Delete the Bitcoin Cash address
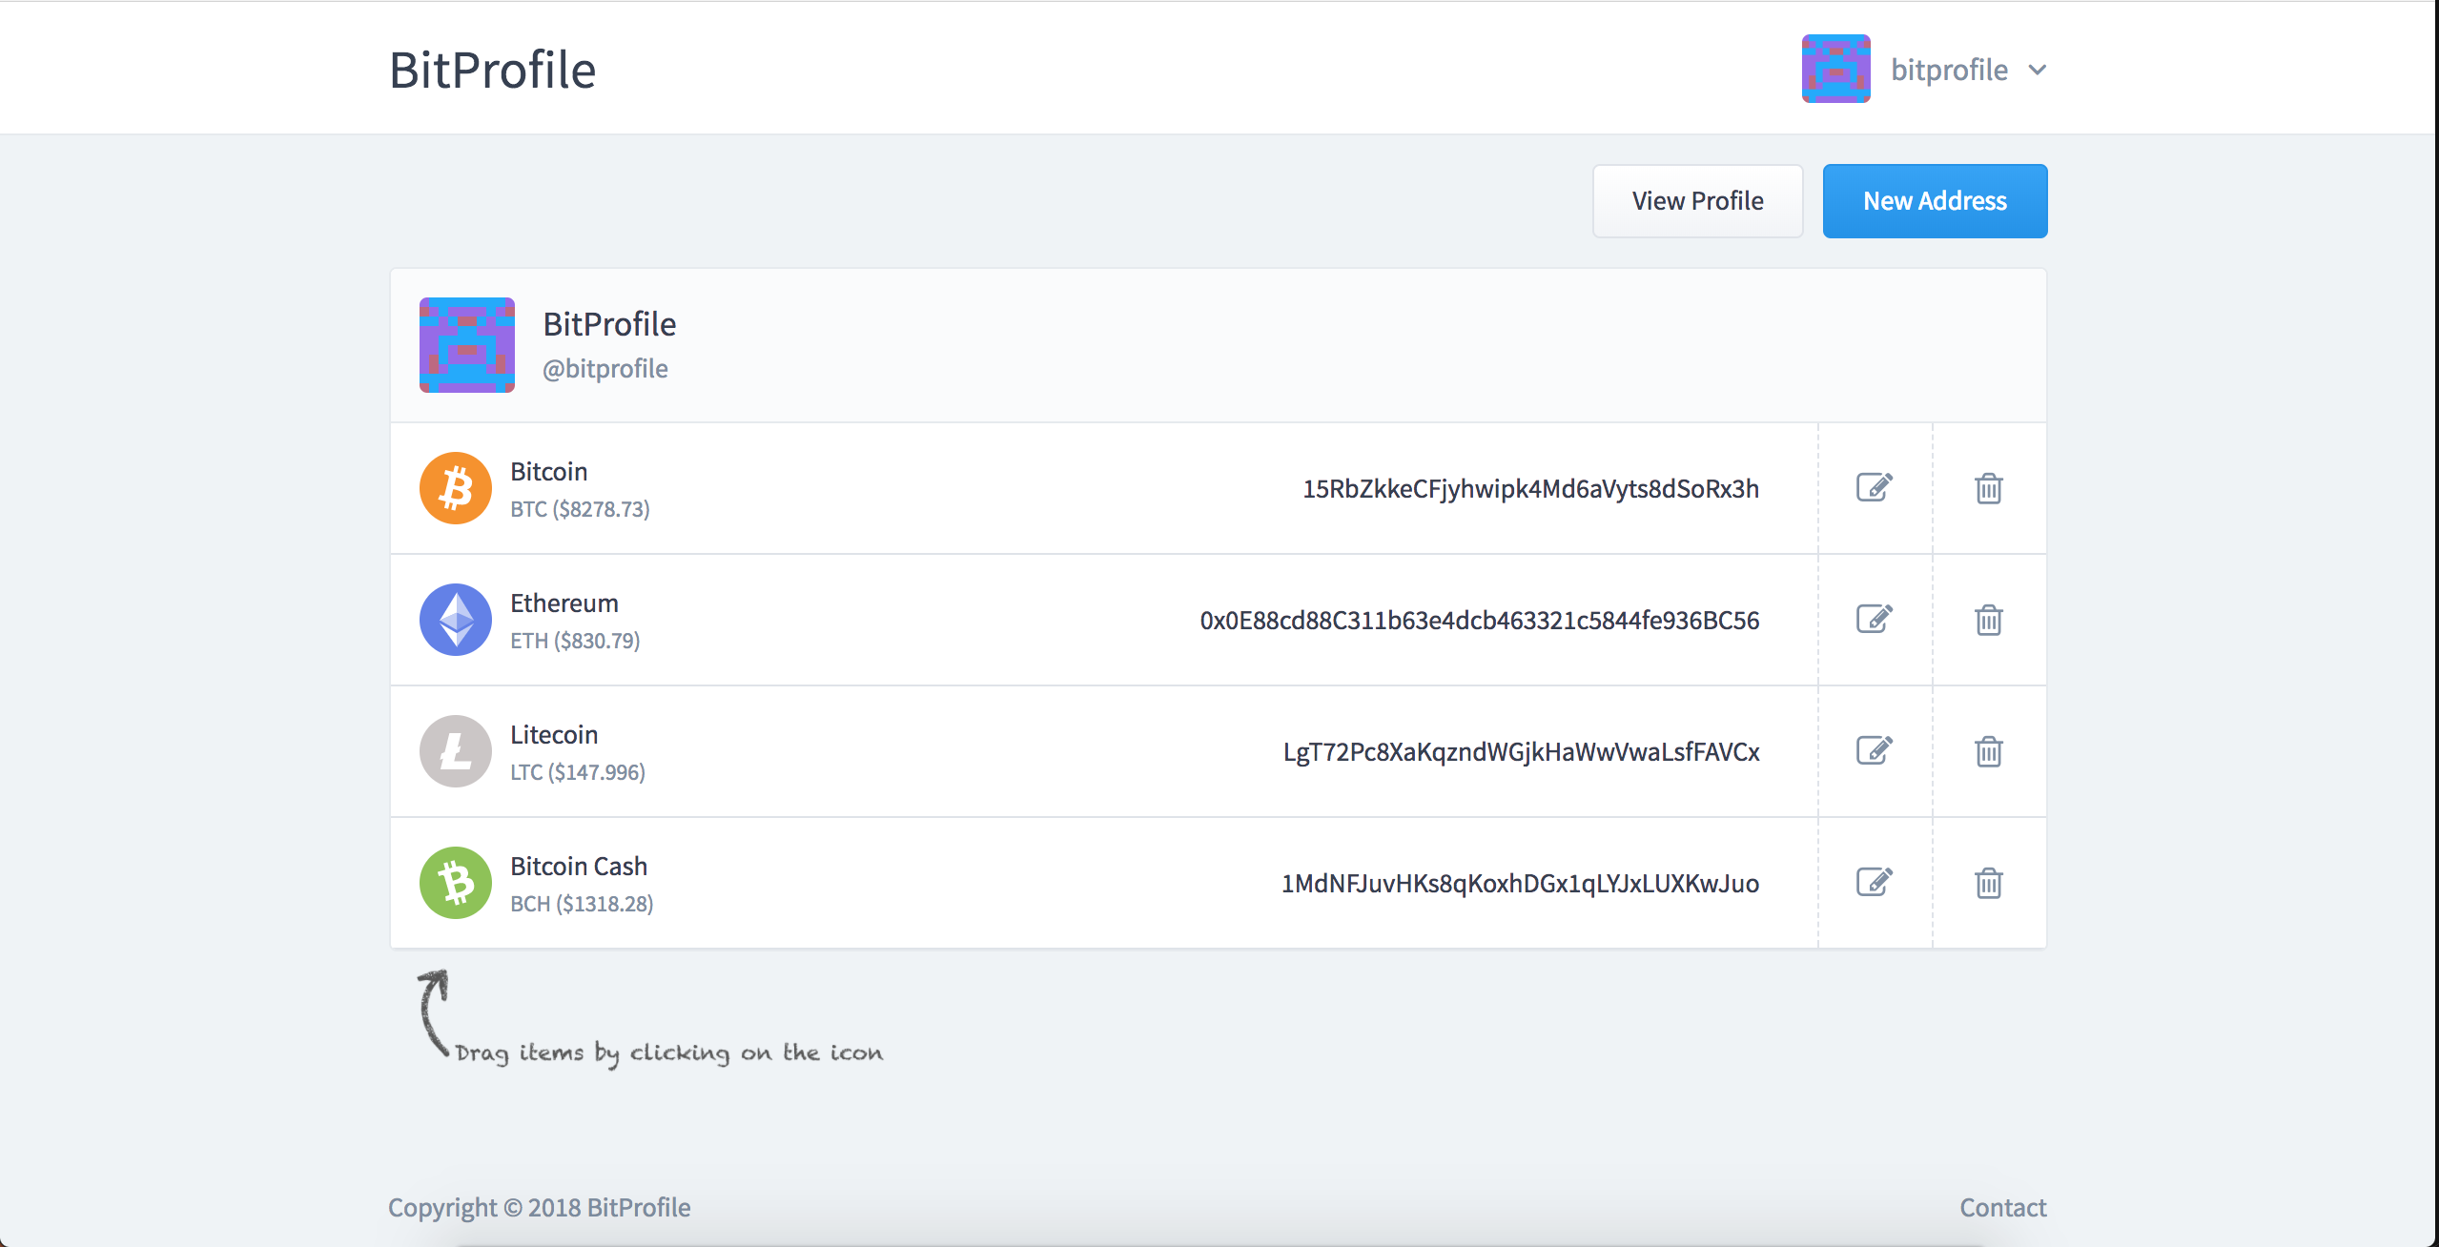This screenshot has height=1247, width=2439. pos(1988,883)
